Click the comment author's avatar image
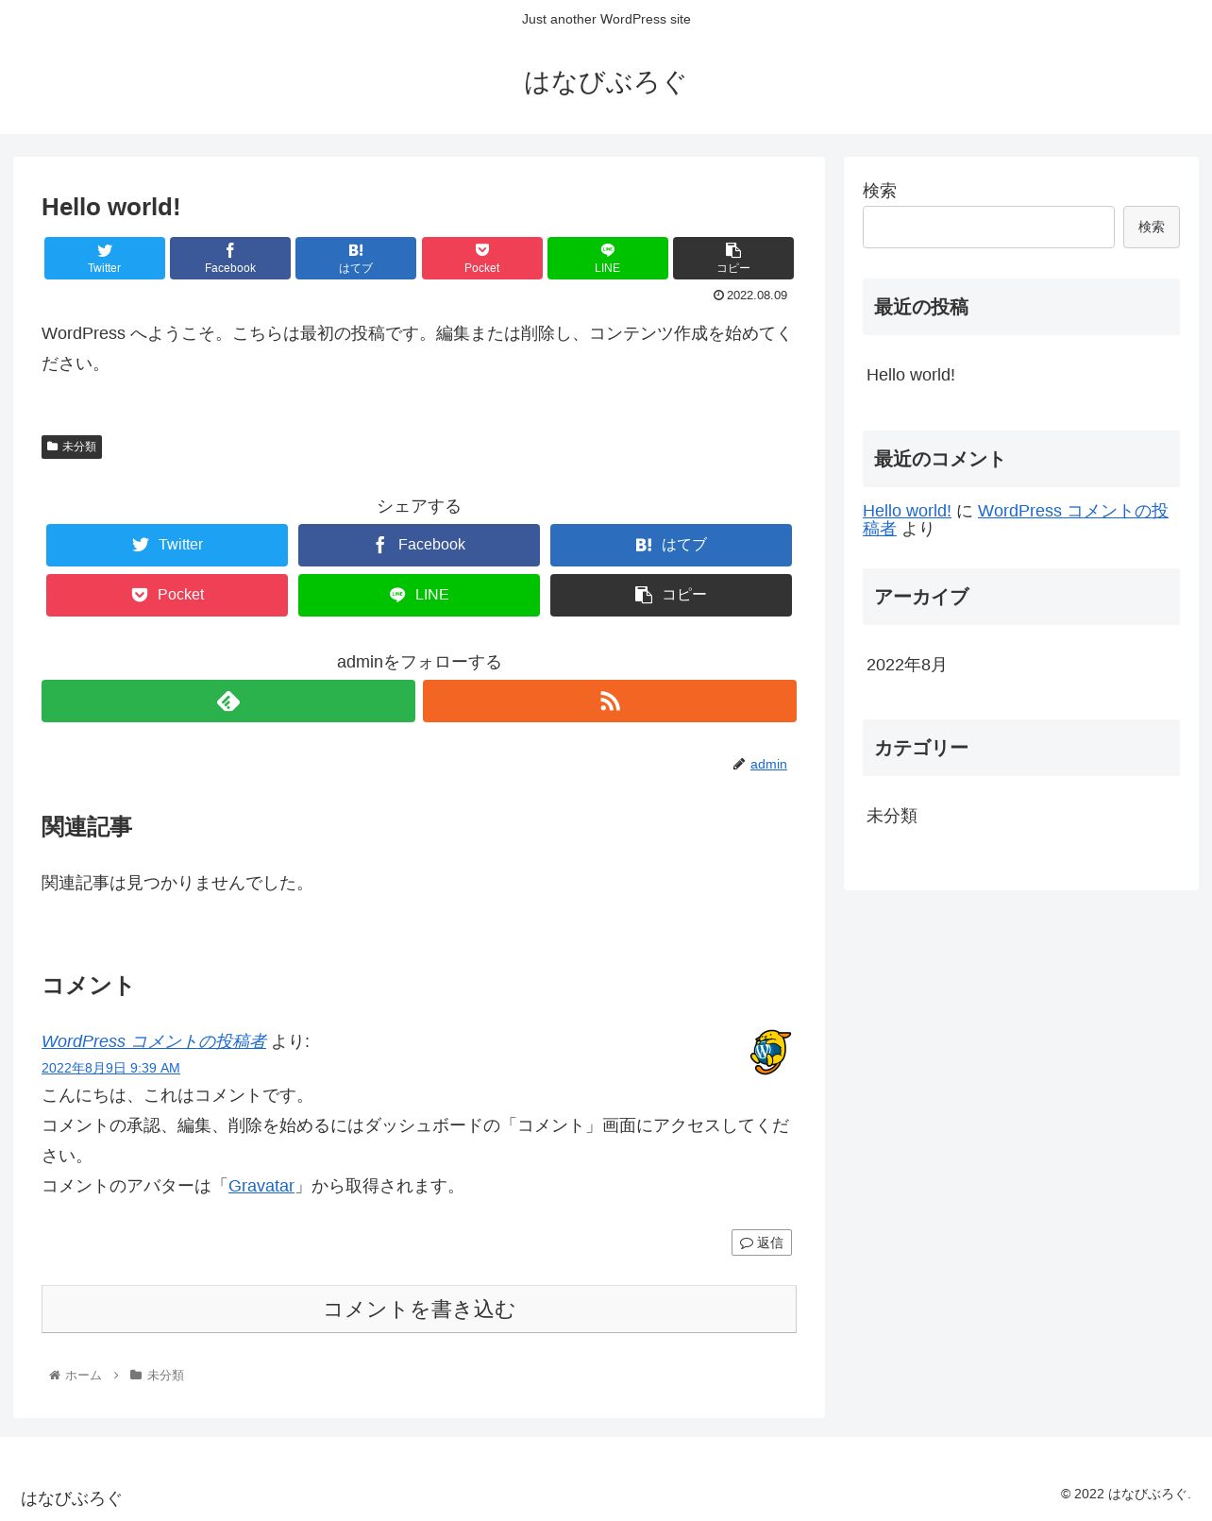 pyautogui.click(x=770, y=1052)
